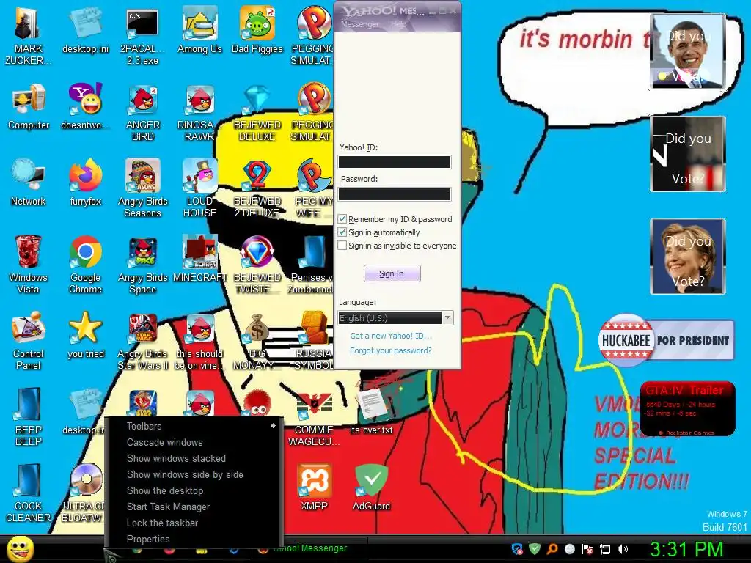Launch the Bad Piggies desktop icon
The height and width of the screenshot is (563, 751).
[257, 31]
